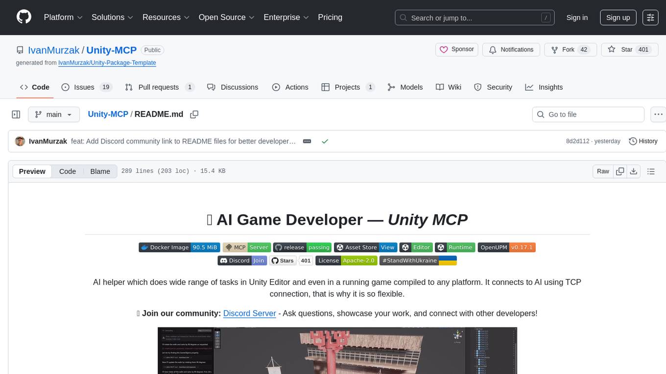Open the Issues tab
Viewport: 666px width, 374px height.
click(87, 87)
